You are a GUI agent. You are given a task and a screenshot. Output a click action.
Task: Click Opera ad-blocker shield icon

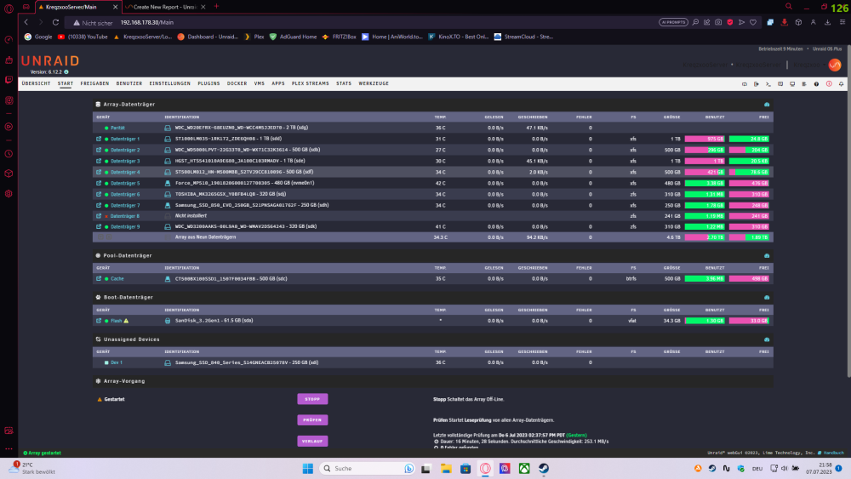click(x=730, y=22)
